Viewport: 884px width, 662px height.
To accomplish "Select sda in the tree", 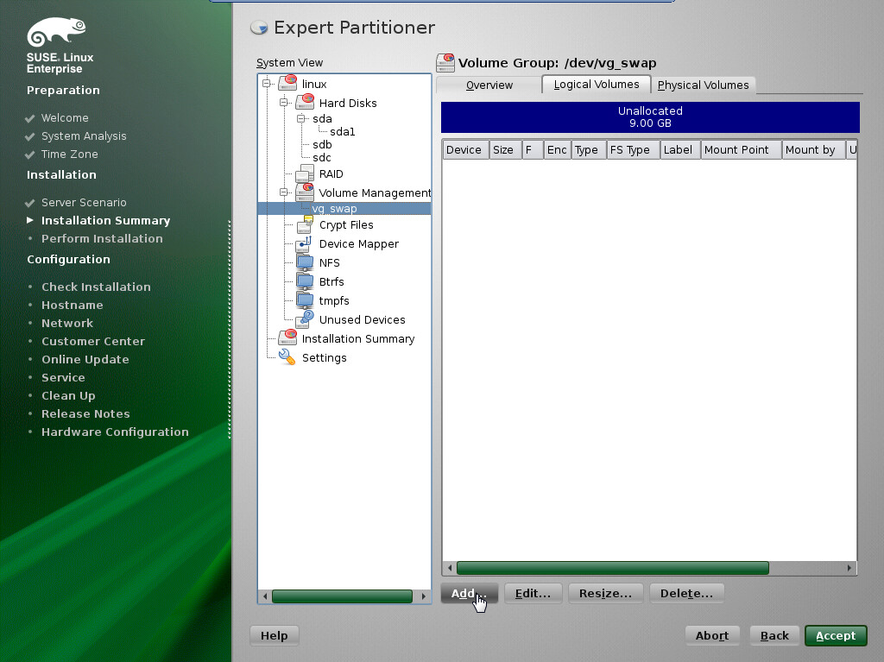I will (322, 118).
